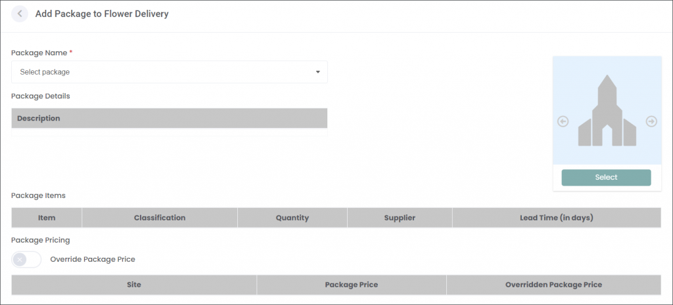This screenshot has width=673, height=305.
Task: Click the Quantity column header
Action: (292, 218)
